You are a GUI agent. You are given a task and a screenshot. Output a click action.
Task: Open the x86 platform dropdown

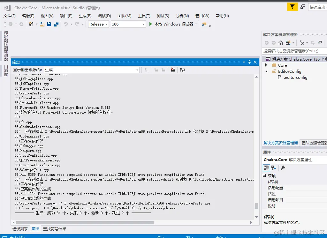(128, 24)
